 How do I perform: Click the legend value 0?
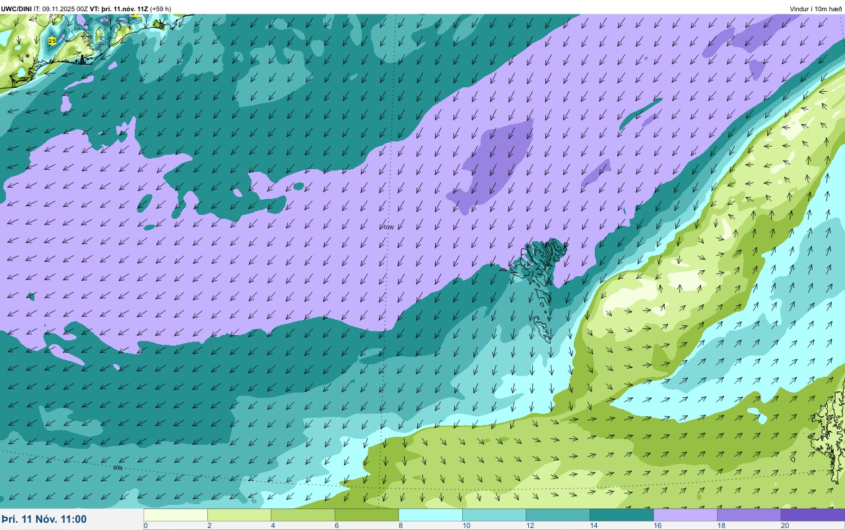145,525
